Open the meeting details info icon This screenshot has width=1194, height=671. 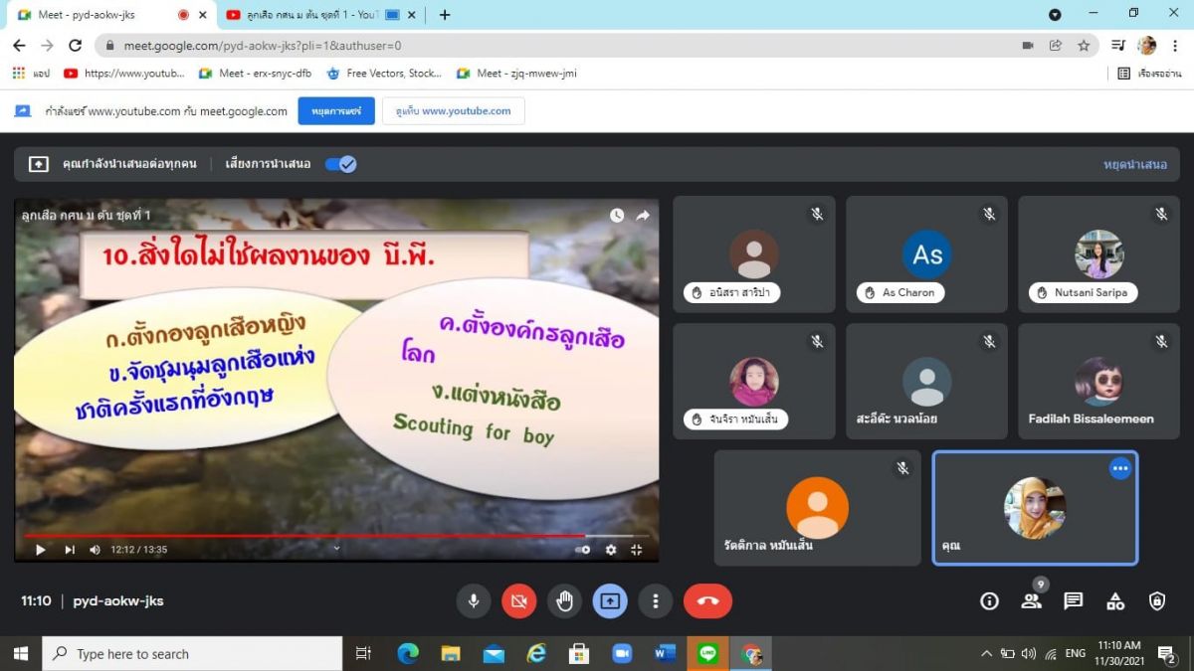click(989, 601)
